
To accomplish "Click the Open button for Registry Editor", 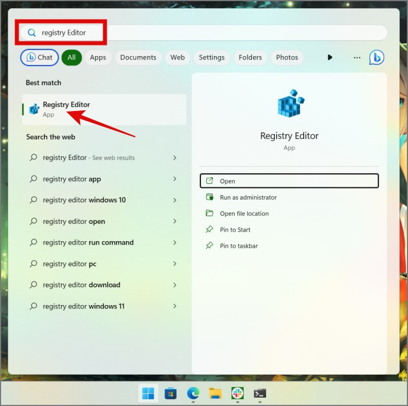I will (289, 181).
